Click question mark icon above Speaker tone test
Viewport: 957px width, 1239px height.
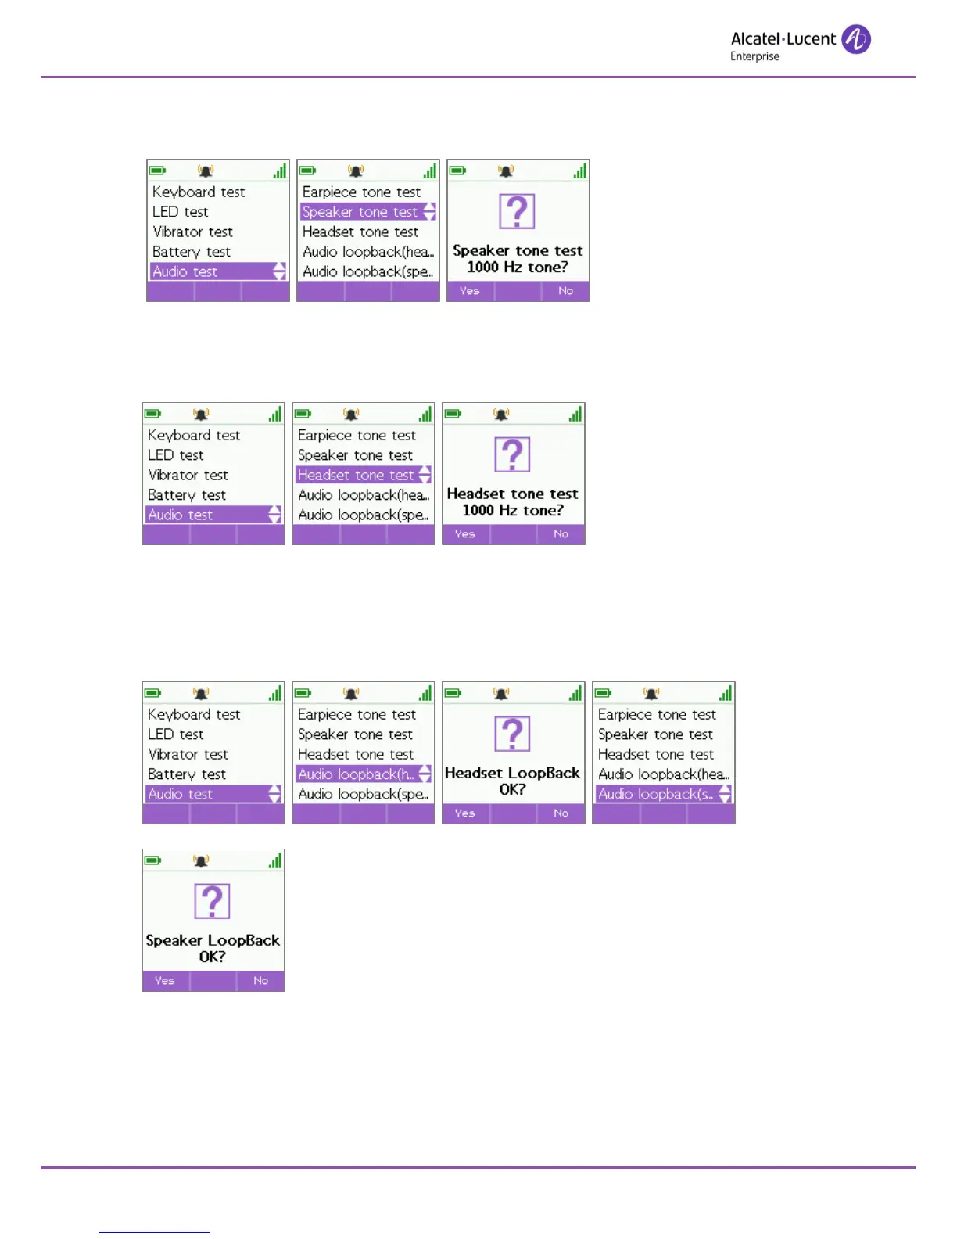pos(517,211)
